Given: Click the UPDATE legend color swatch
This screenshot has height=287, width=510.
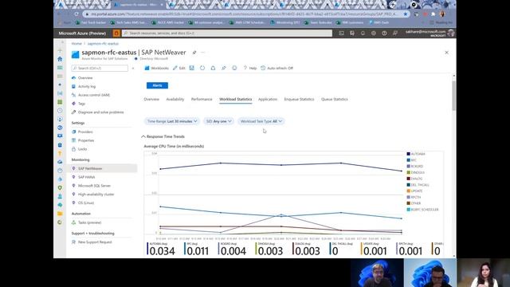Looking at the screenshot, I should click(x=408, y=191).
